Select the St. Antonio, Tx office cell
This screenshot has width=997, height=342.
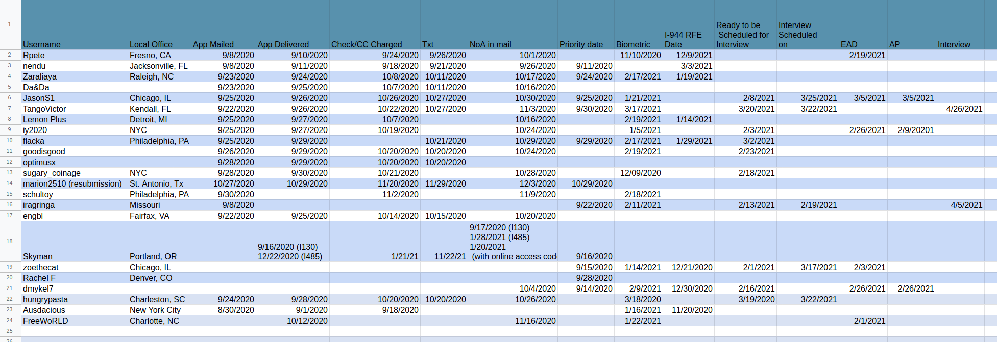159,183
